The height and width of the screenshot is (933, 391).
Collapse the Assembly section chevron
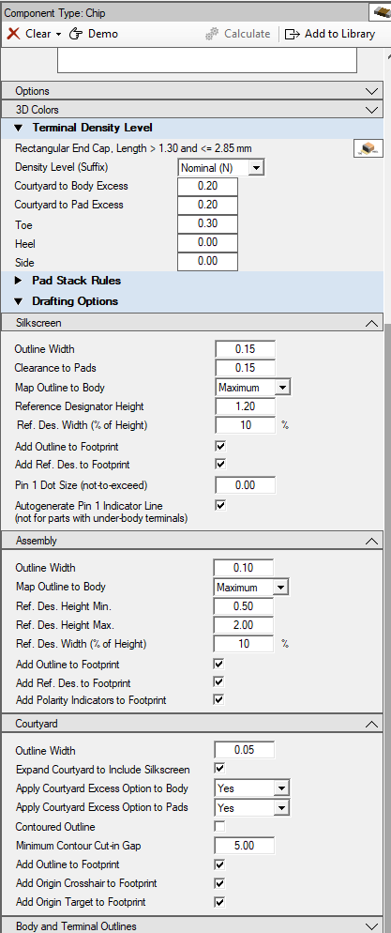point(372,541)
